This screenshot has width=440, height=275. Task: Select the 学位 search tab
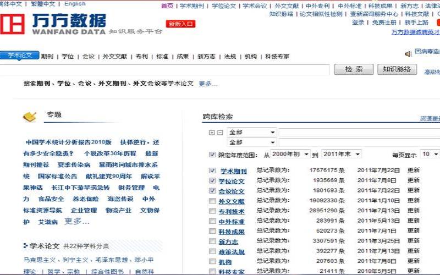click(x=68, y=57)
